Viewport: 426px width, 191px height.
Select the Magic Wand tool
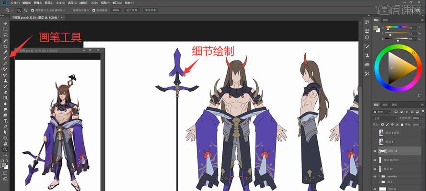[5, 41]
